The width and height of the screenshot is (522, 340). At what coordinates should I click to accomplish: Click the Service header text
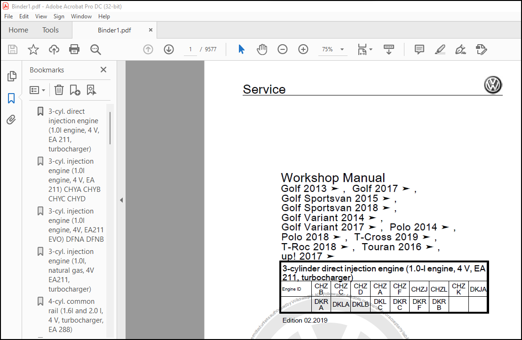point(264,89)
